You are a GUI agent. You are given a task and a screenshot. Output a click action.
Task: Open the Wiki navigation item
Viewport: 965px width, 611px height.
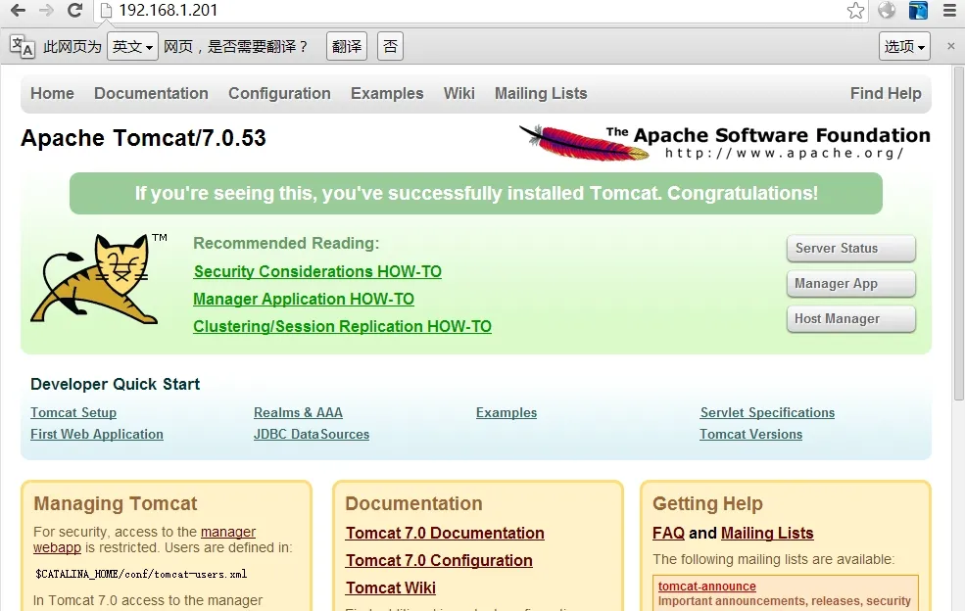(459, 94)
